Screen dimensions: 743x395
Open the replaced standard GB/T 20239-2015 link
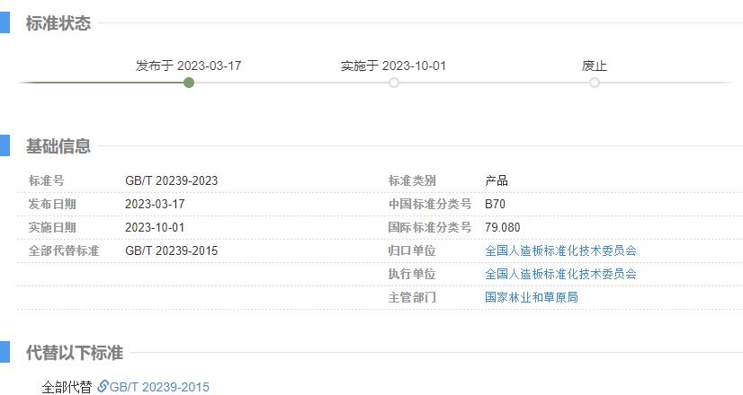(159, 387)
